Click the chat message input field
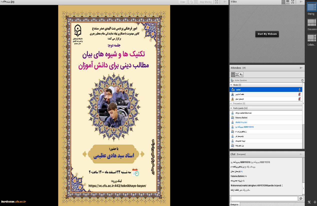 [264, 198]
